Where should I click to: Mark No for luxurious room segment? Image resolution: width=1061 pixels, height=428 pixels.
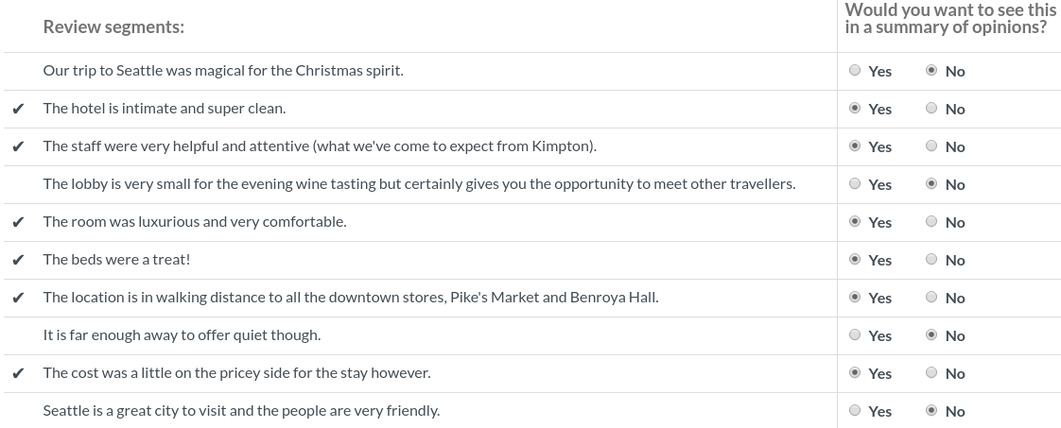[931, 222]
